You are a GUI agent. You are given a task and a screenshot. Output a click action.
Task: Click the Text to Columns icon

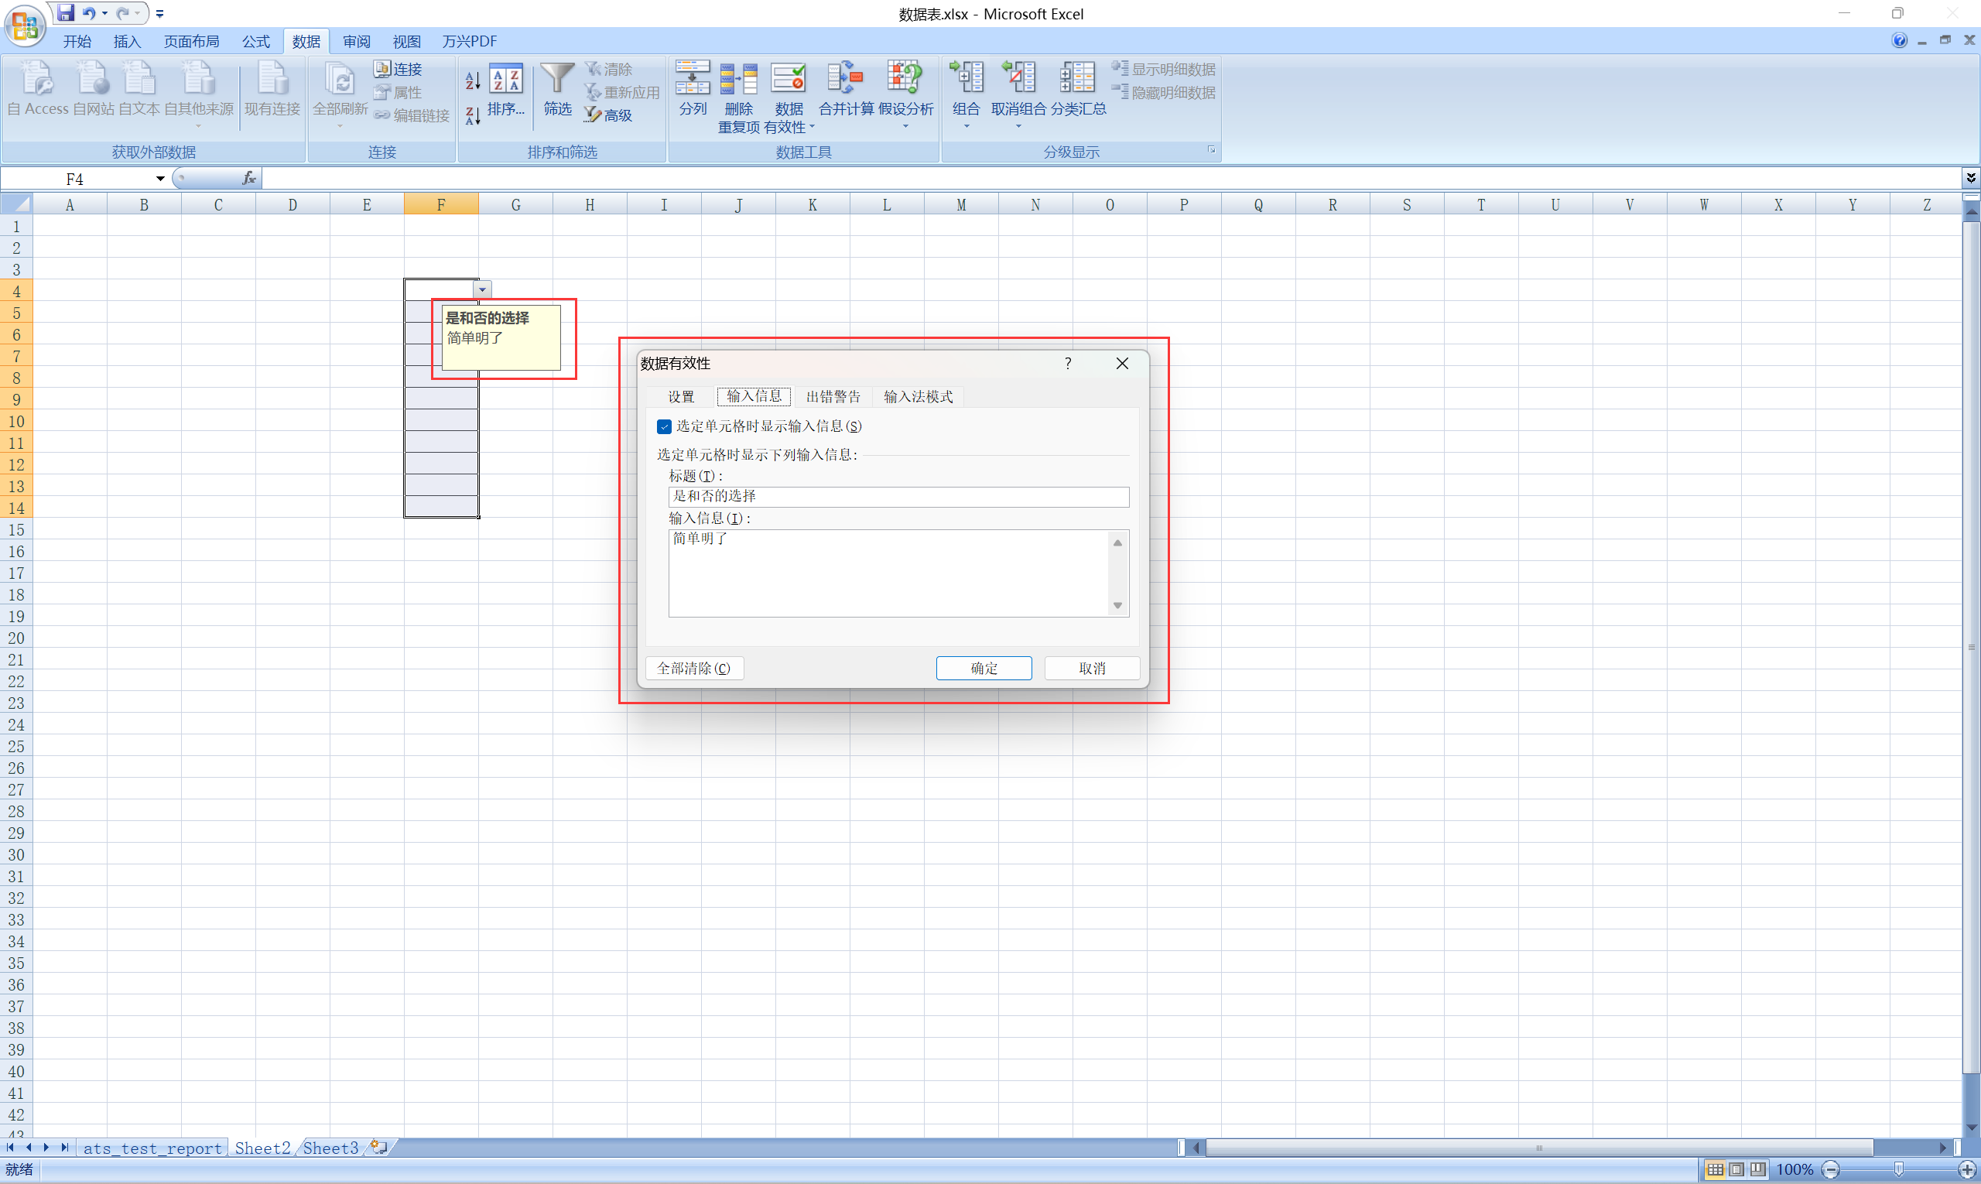pyautogui.click(x=692, y=80)
